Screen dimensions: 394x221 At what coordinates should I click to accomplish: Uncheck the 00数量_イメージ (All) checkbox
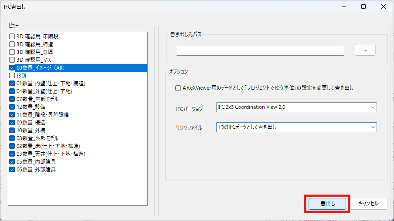(12, 68)
